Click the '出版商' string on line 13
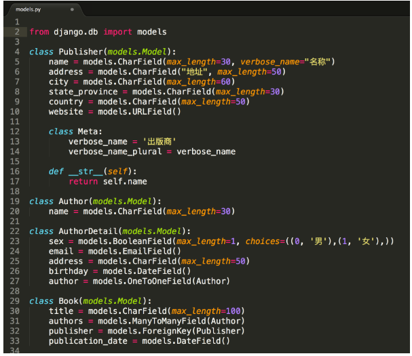The height and width of the screenshot is (356, 412). [x=160, y=142]
